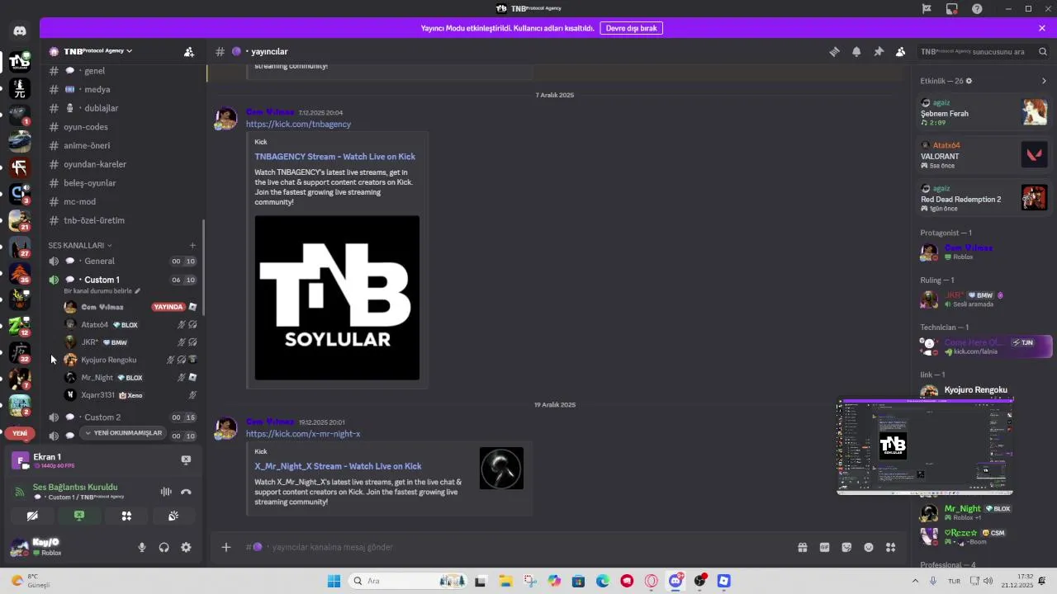Jump to YENİ OKUNMAMIŞLAR unread channels
Screen dimensions: 1057x594
coord(124,432)
